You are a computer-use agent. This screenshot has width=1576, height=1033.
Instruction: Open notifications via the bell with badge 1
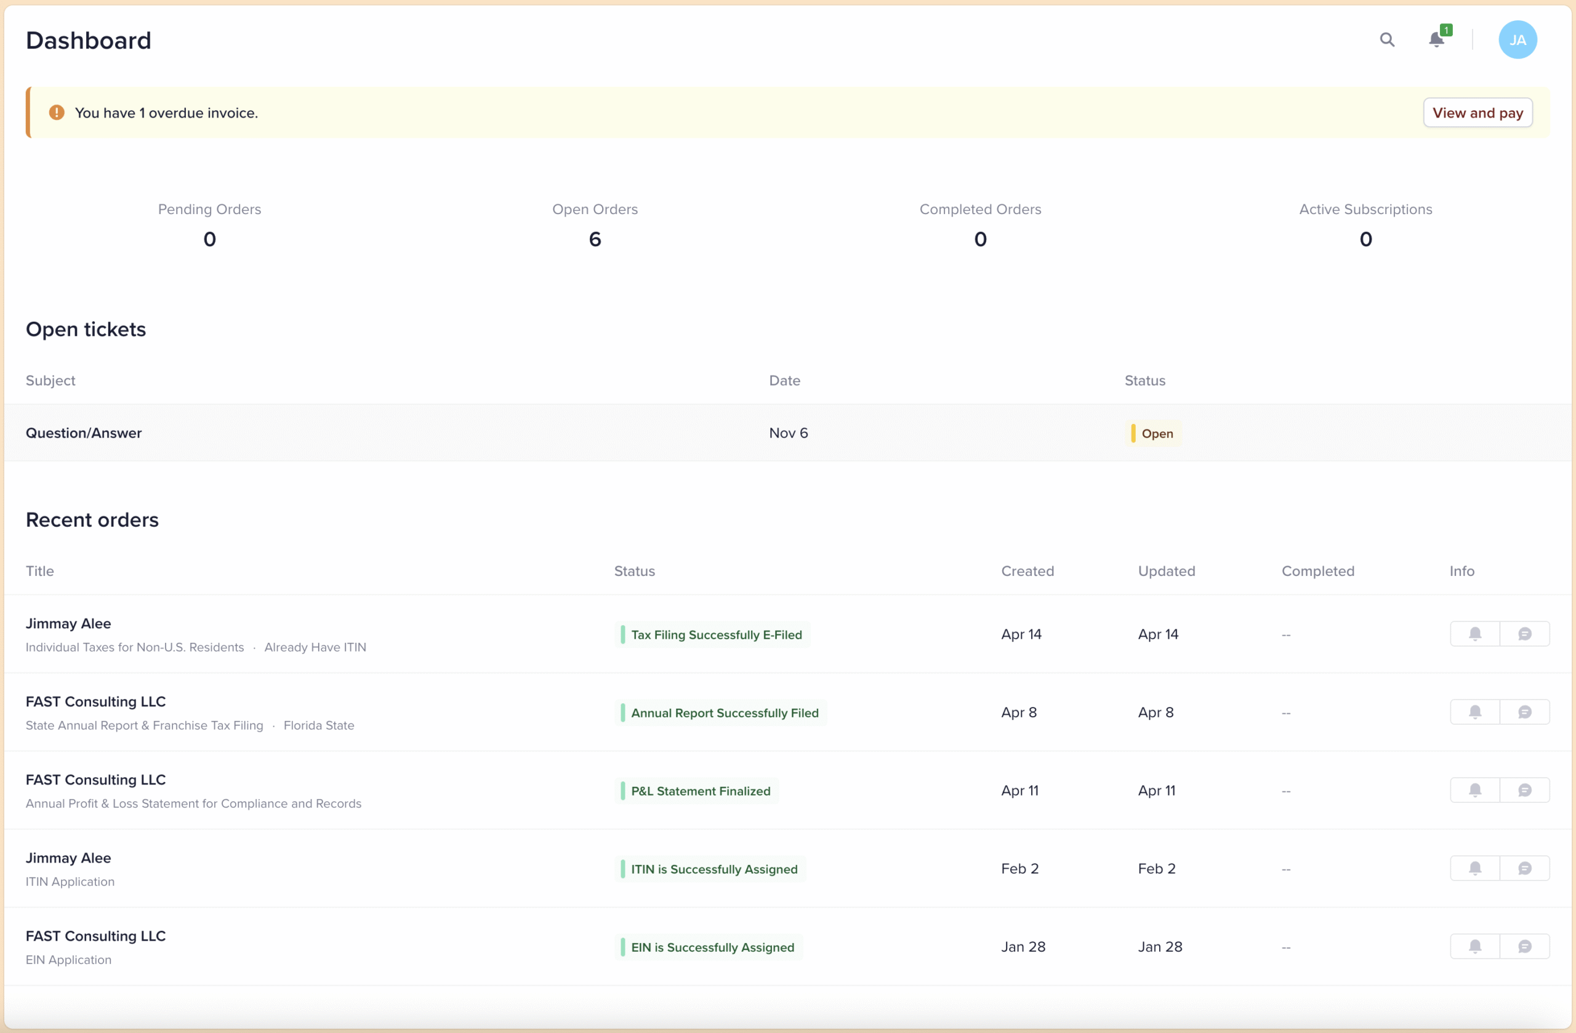coord(1436,40)
